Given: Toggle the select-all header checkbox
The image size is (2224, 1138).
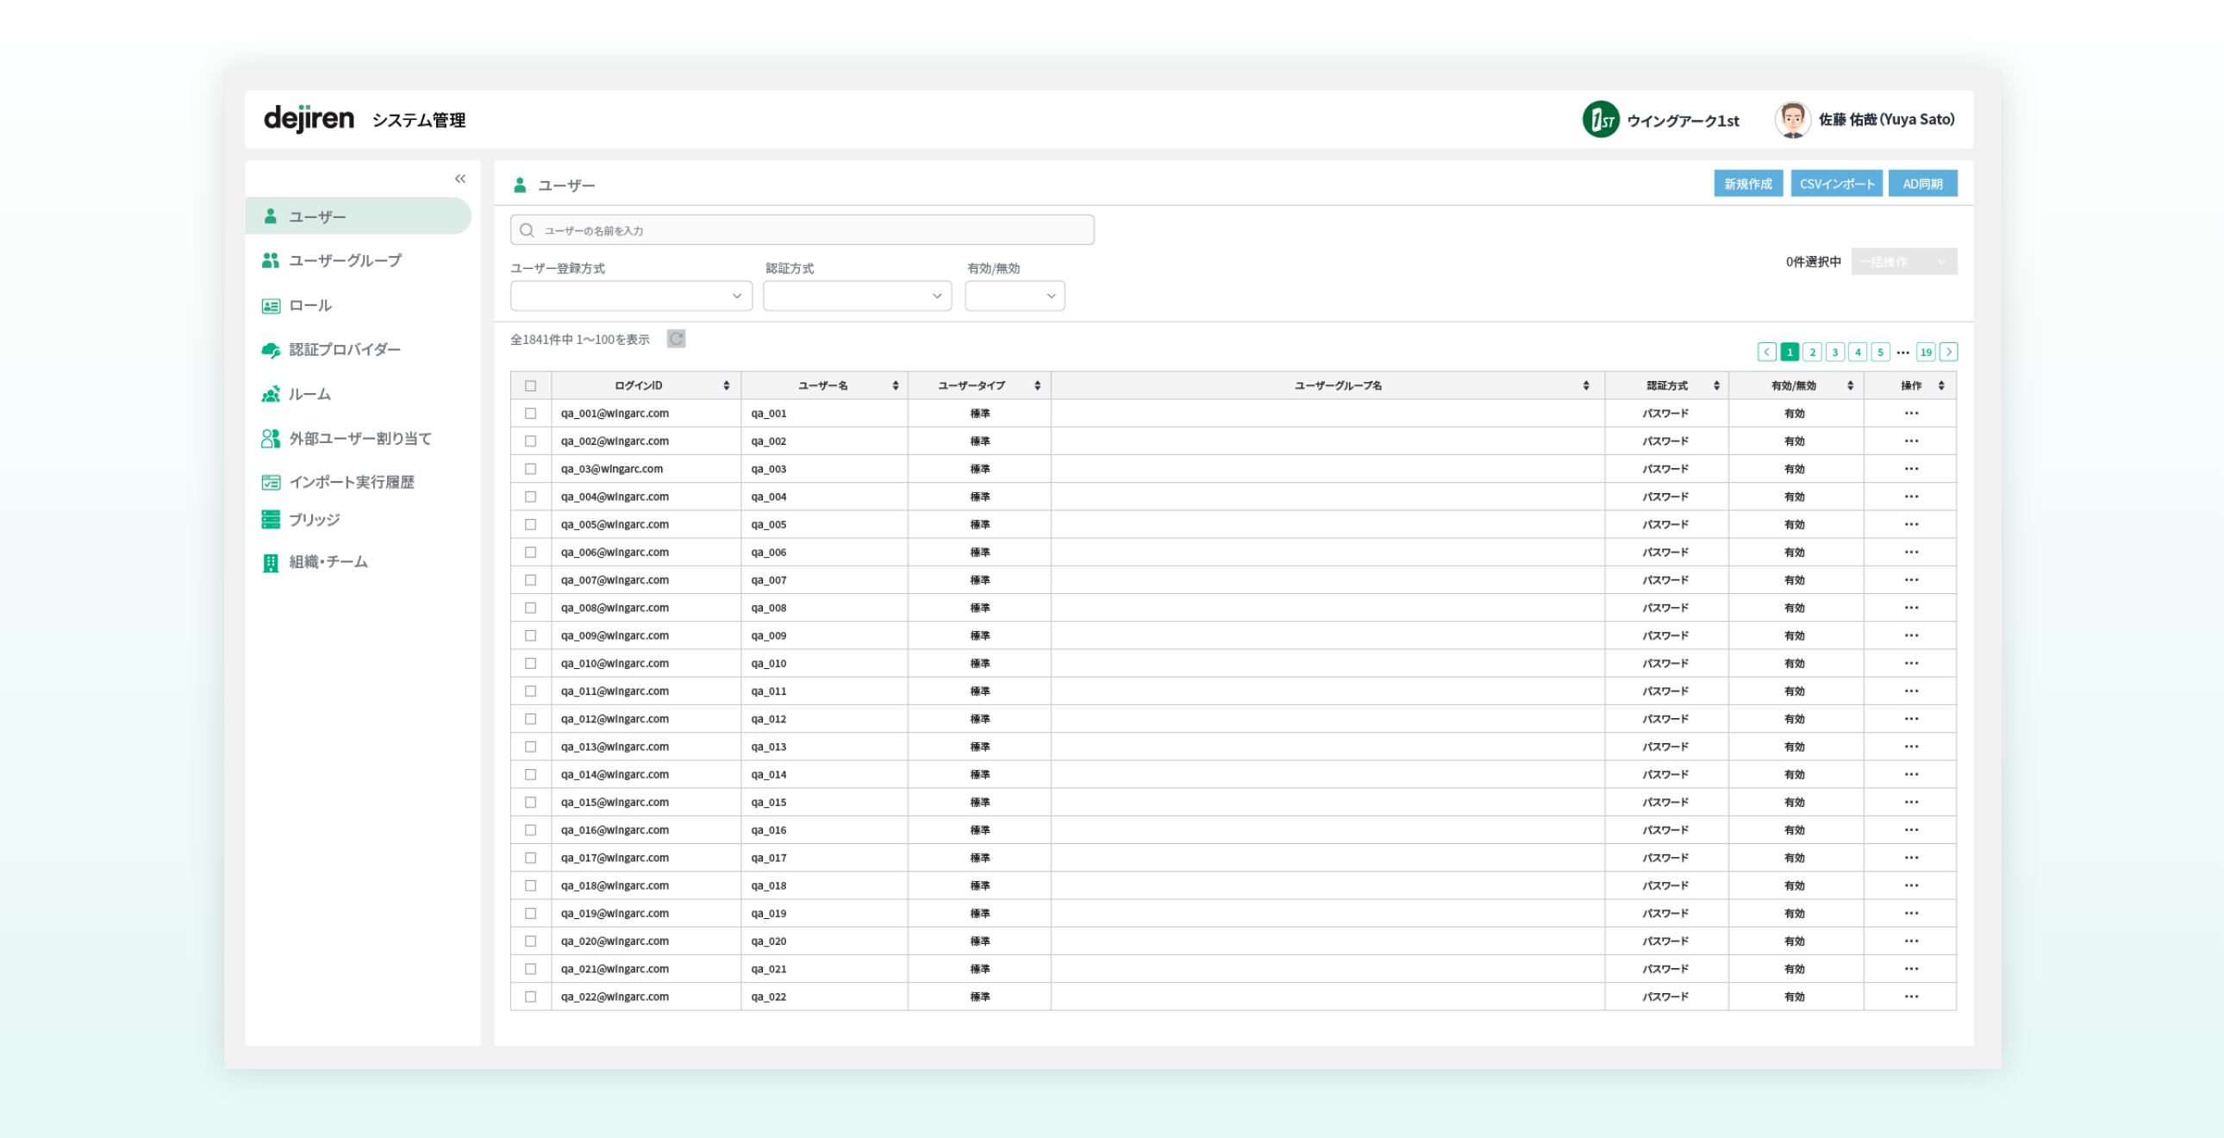Looking at the screenshot, I should [x=530, y=386].
